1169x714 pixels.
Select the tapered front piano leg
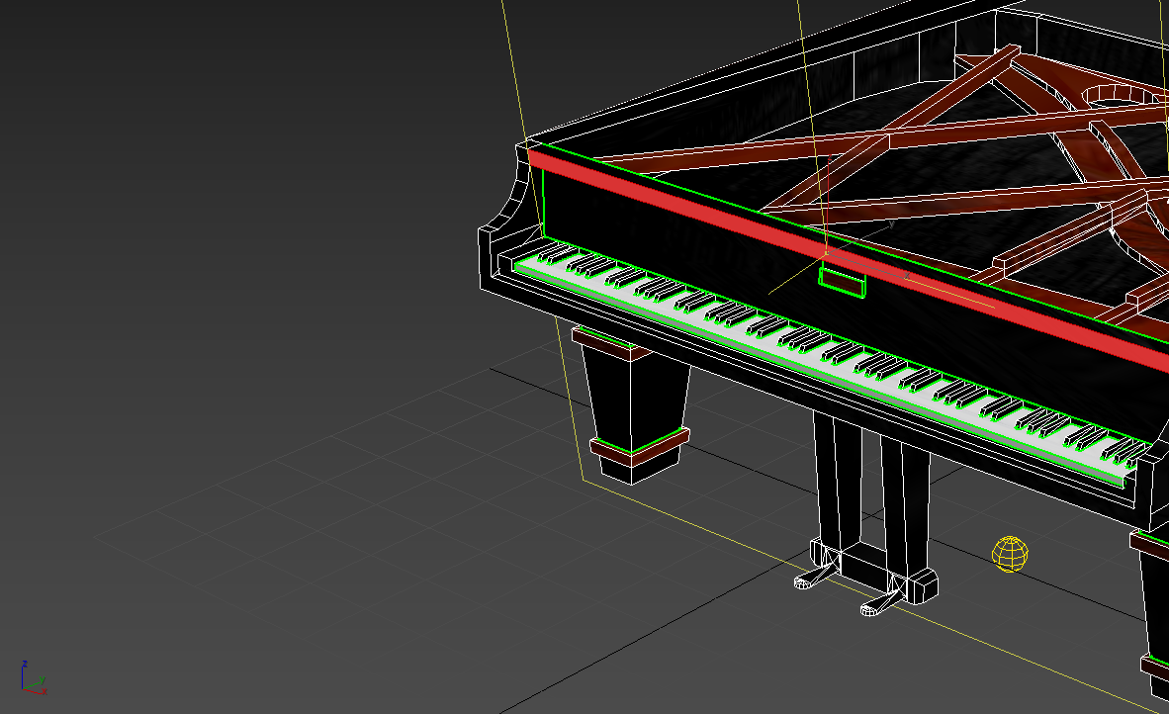tap(633, 404)
